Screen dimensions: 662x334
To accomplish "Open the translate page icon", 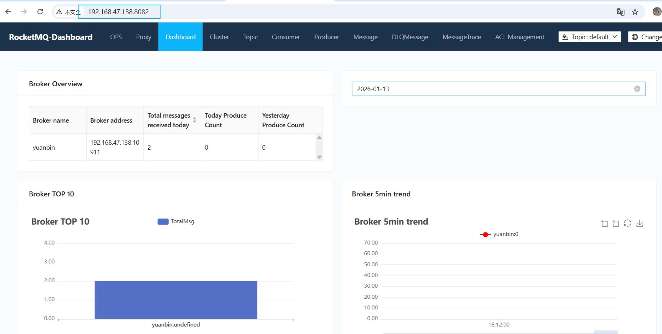I will pyautogui.click(x=621, y=12).
